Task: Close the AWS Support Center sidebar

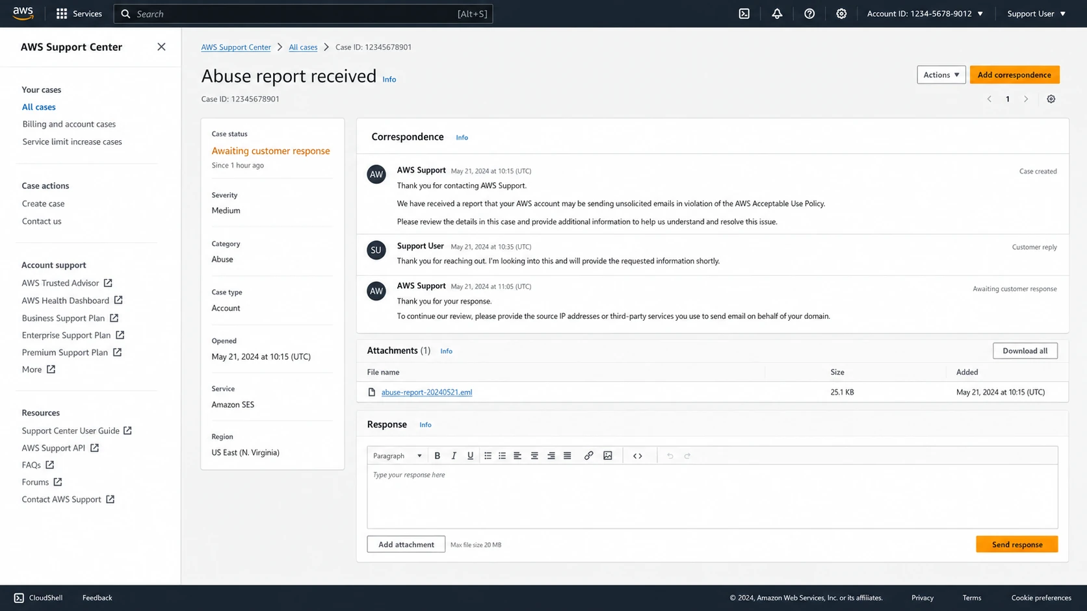Action: click(161, 47)
